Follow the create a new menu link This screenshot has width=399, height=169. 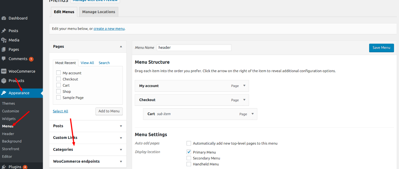pos(109,29)
